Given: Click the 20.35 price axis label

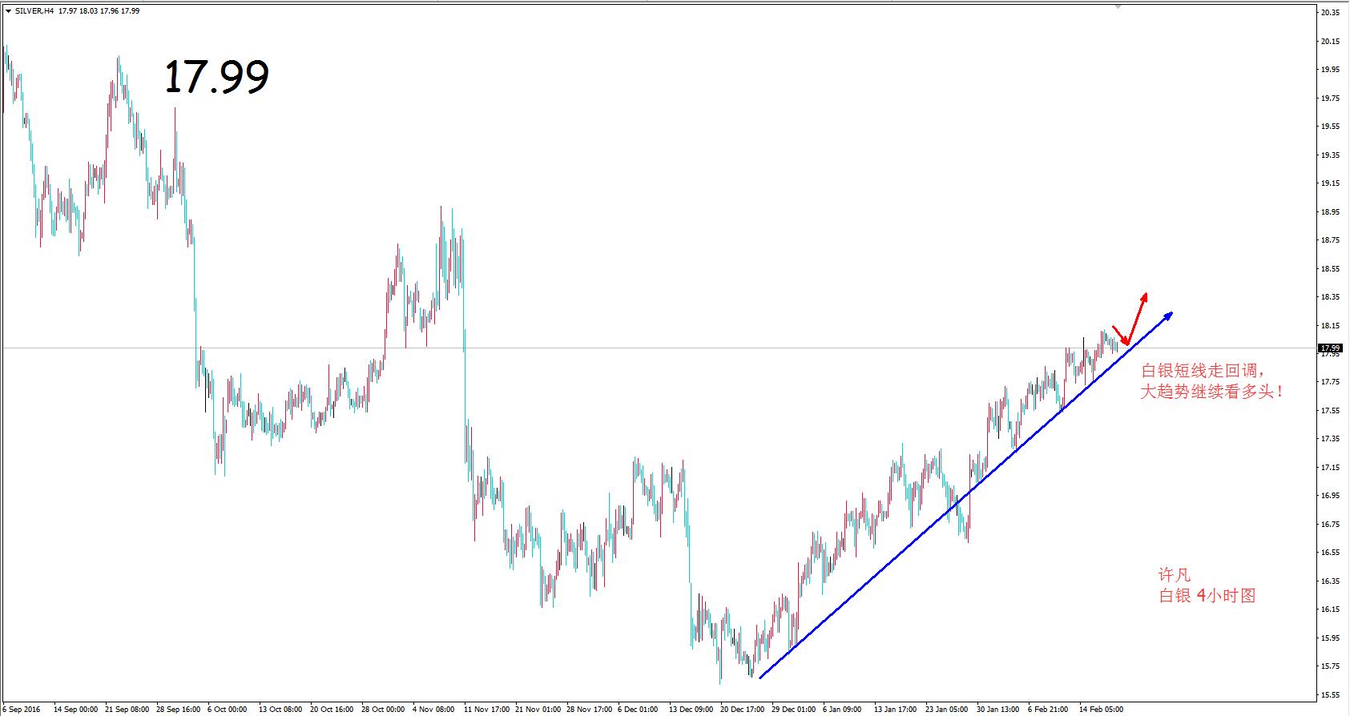Looking at the screenshot, I should (x=1331, y=13).
